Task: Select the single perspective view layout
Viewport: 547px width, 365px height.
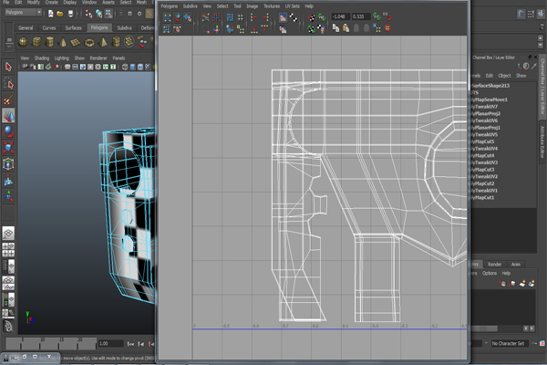Action: pyautogui.click(x=8, y=234)
